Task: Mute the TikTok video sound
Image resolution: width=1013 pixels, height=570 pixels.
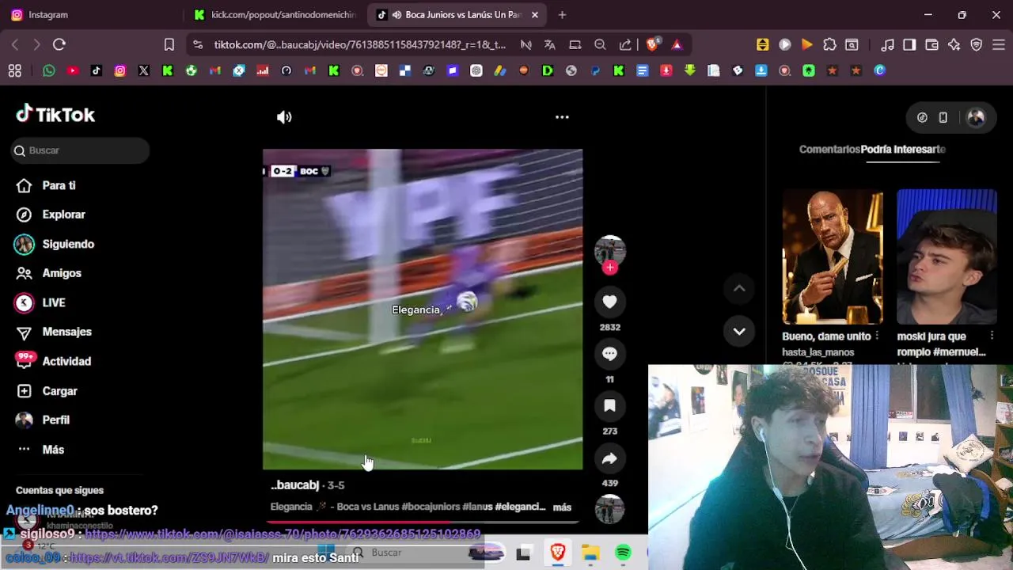Action: click(x=284, y=117)
